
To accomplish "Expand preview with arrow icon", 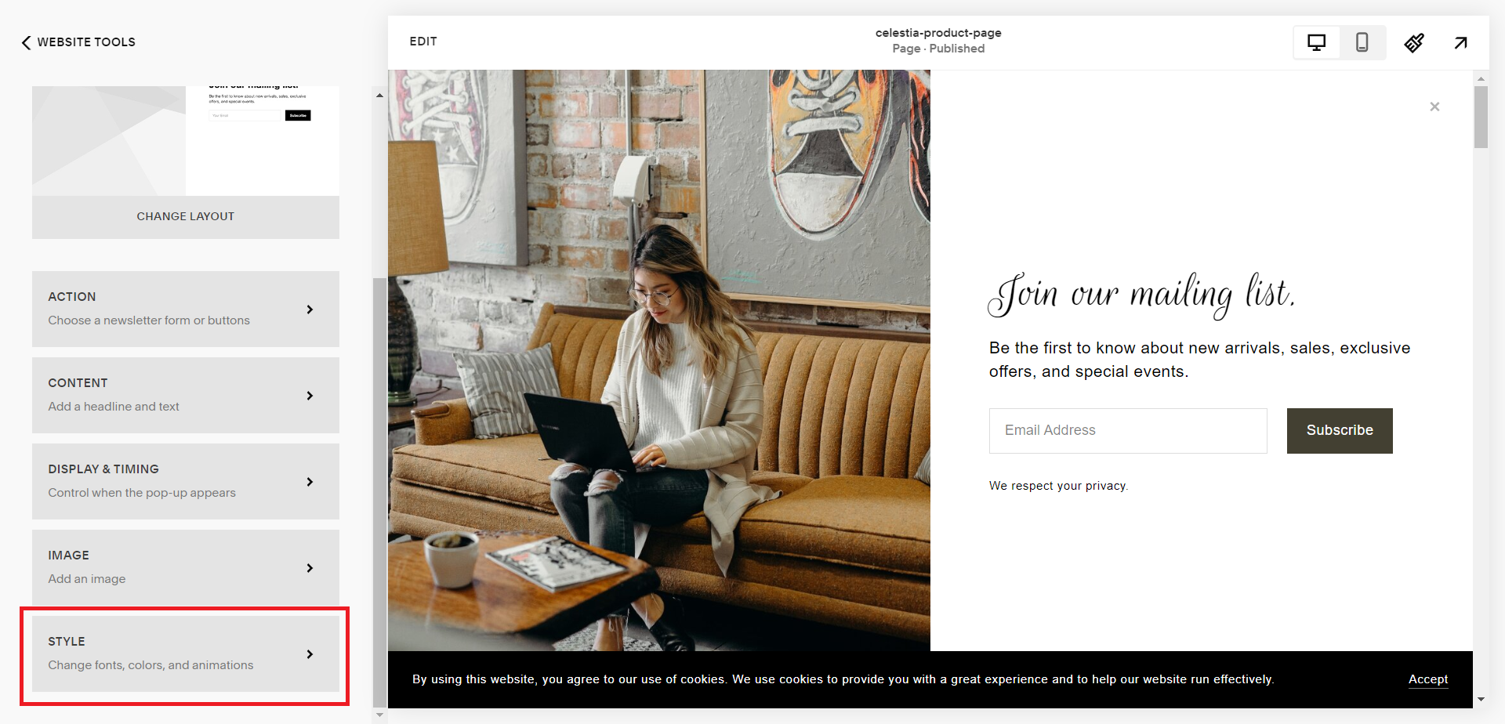I will point(1460,42).
